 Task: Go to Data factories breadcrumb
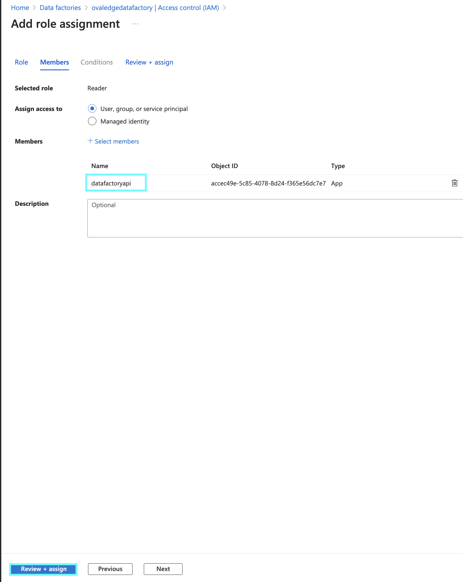pos(60,8)
